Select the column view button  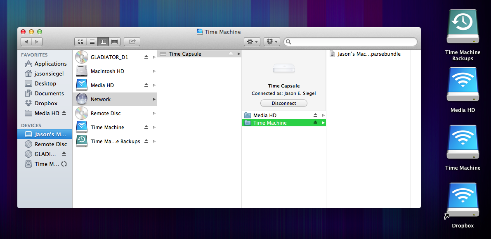pyautogui.click(x=103, y=41)
